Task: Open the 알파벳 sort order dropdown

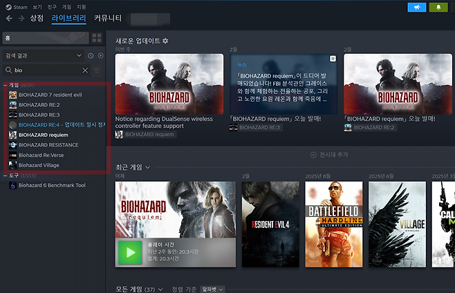Action: coord(212,290)
